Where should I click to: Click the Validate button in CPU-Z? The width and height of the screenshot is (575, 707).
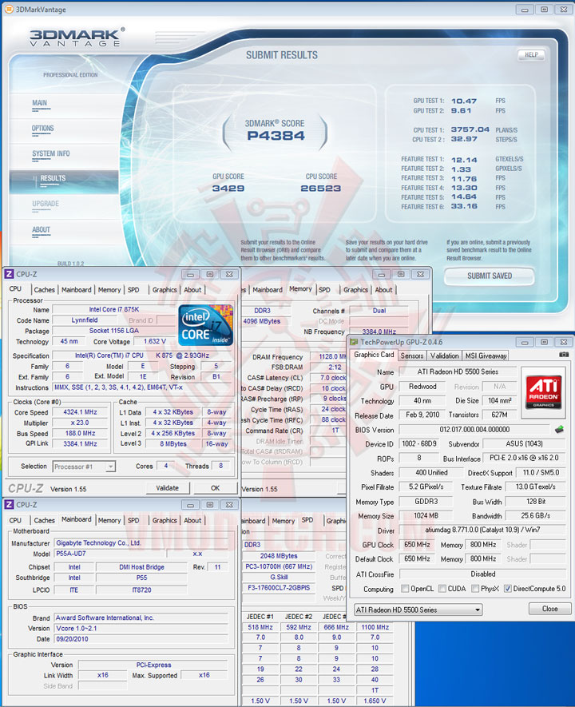pyautogui.click(x=167, y=488)
